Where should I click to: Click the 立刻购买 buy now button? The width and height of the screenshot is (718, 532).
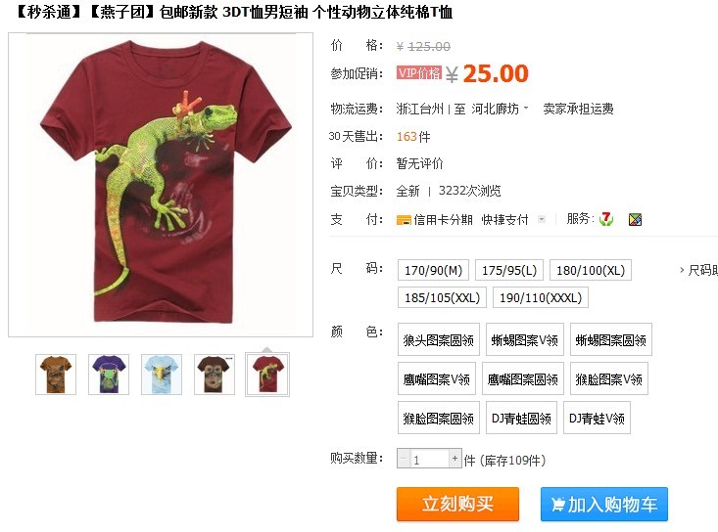coord(457,504)
